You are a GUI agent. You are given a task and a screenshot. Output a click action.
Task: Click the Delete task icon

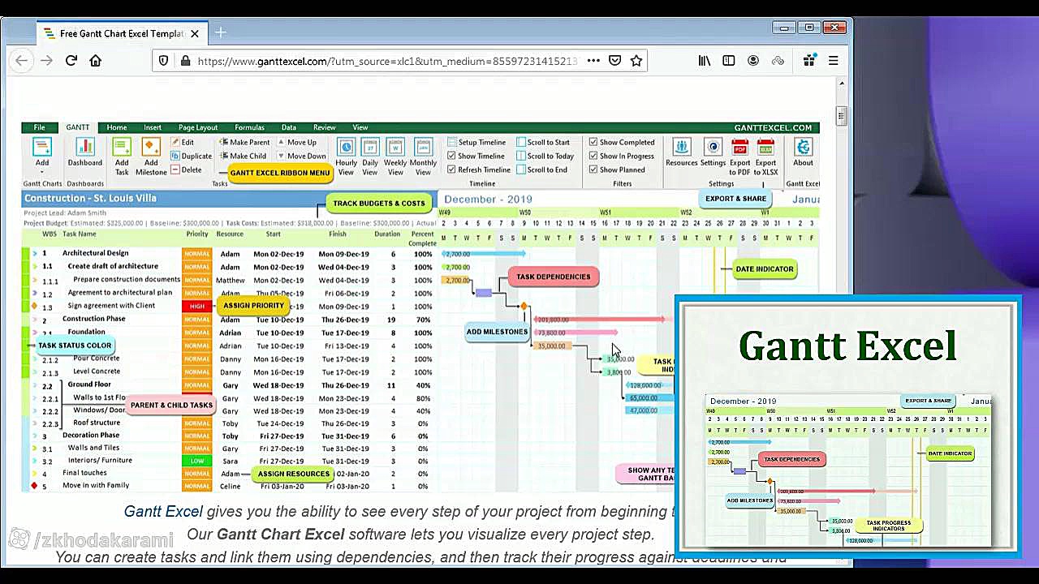point(175,170)
